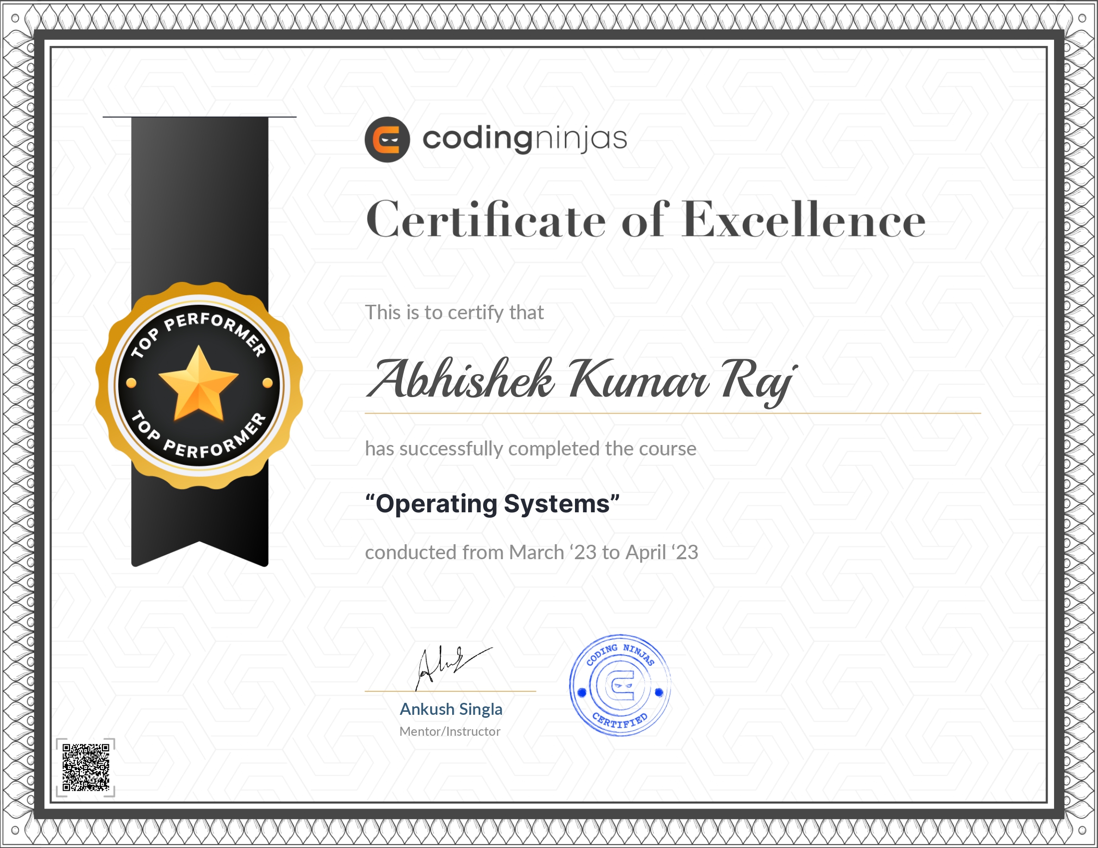
Task: Click the 'codingninjas' wordmark text
Action: coord(525,139)
